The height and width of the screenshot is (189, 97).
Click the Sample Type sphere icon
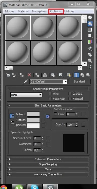point(90,17)
